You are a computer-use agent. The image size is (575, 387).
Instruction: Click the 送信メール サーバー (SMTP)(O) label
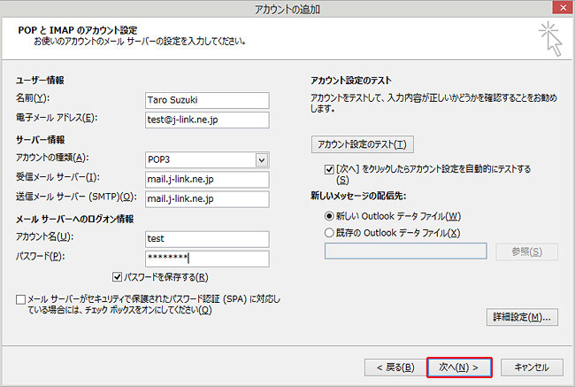tap(76, 197)
